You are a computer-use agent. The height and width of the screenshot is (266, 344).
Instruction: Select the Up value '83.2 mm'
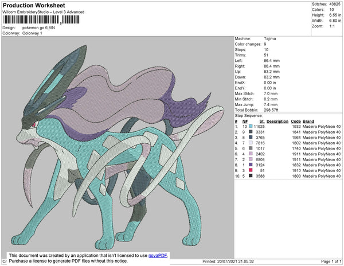272,72
